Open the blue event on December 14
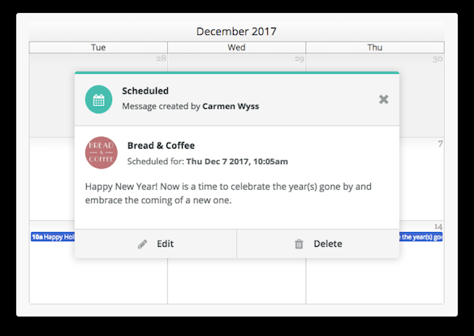Image resolution: width=474 pixels, height=336 pixels. point(421,237)
